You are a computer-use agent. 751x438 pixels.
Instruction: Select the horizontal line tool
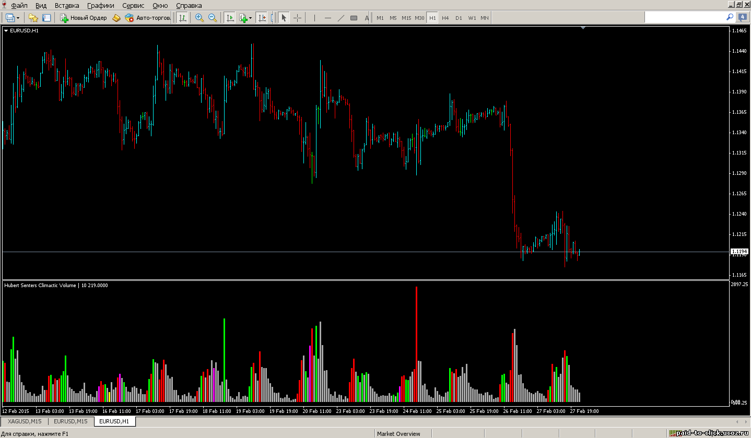pyautogui.click(x=327, y=18)
